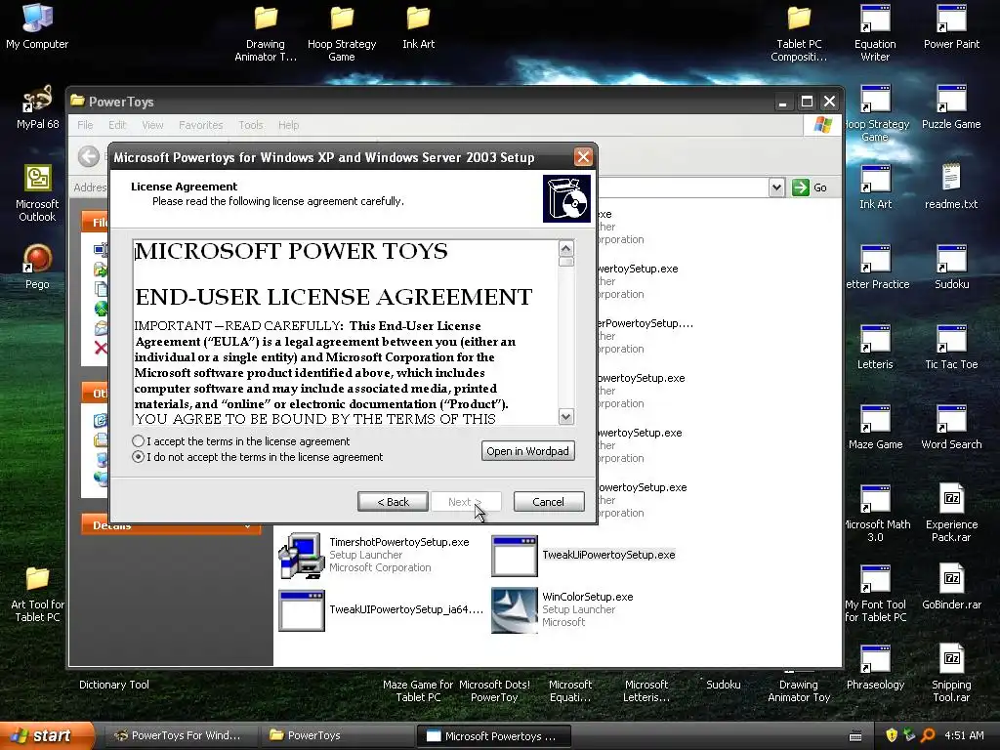The width and height of the screenshot is (1000, 750).
Task: Select MyPal 68 desktop icon
Action: [x=37, y=99]
